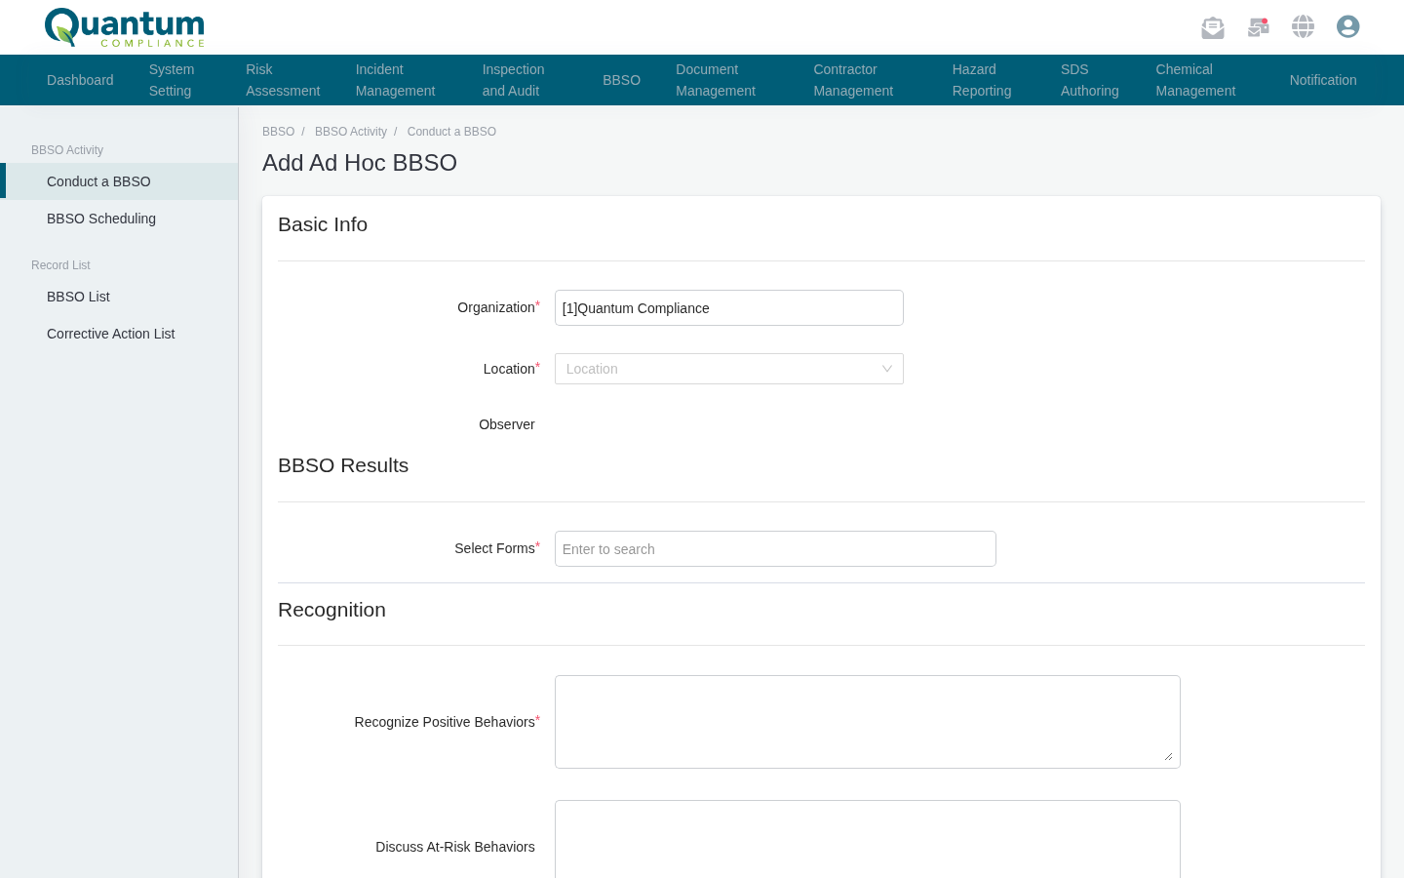Open Chemical Management menu
This screenshot has height=878, width=1404.
tap(1195, 80)
